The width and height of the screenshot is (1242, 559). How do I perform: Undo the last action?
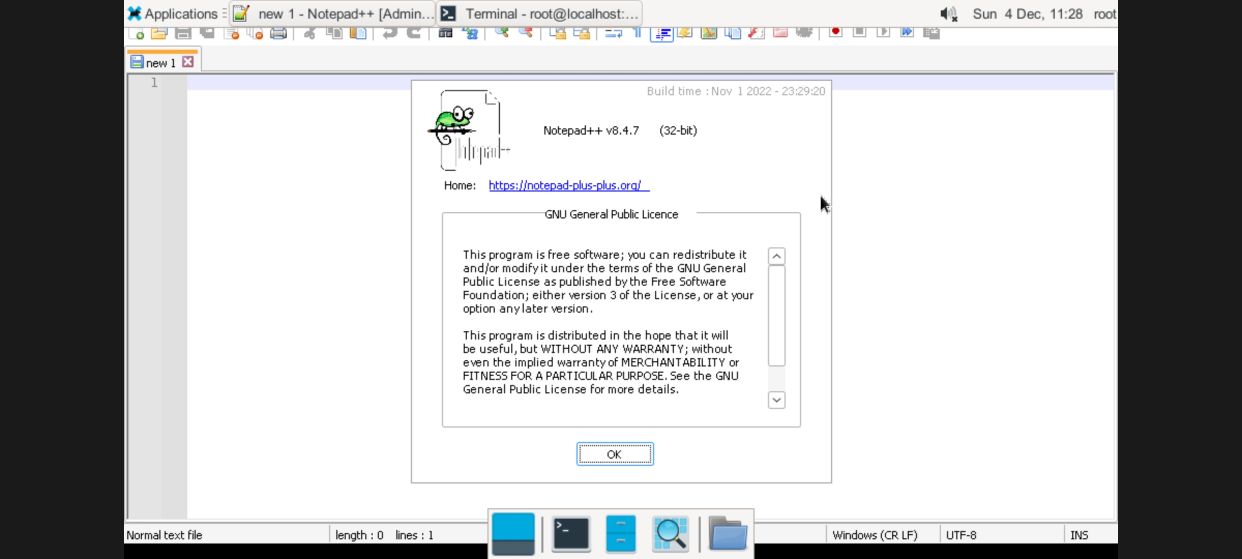pos(389,33)
